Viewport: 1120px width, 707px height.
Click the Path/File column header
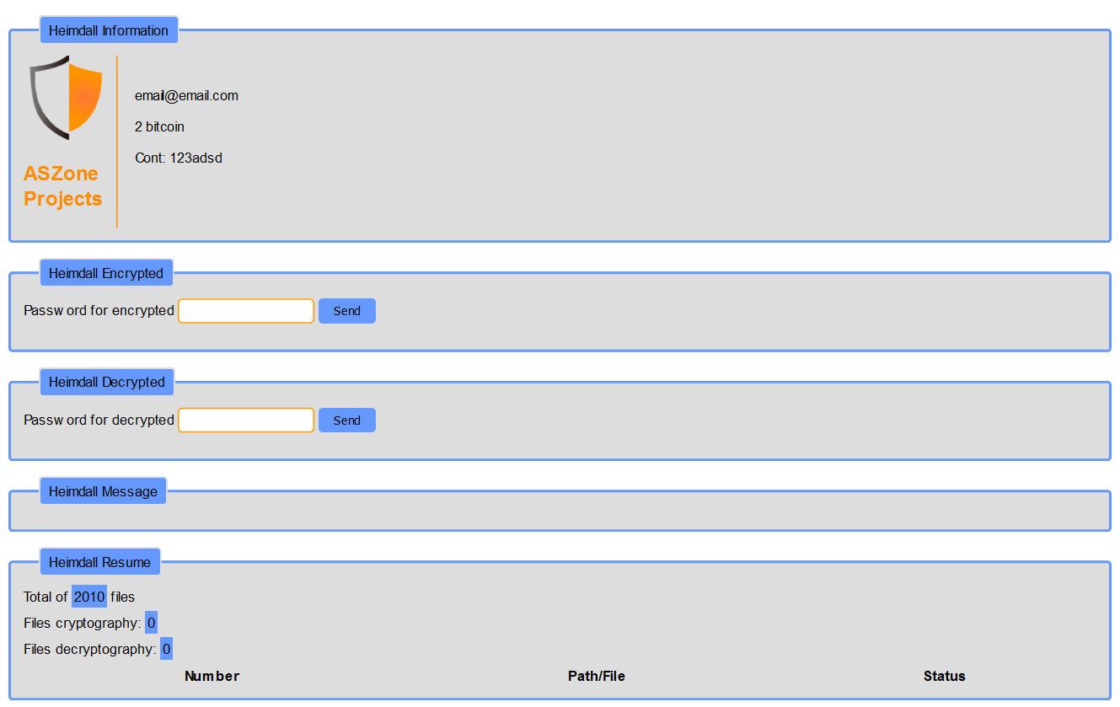(x=597, y=676)
